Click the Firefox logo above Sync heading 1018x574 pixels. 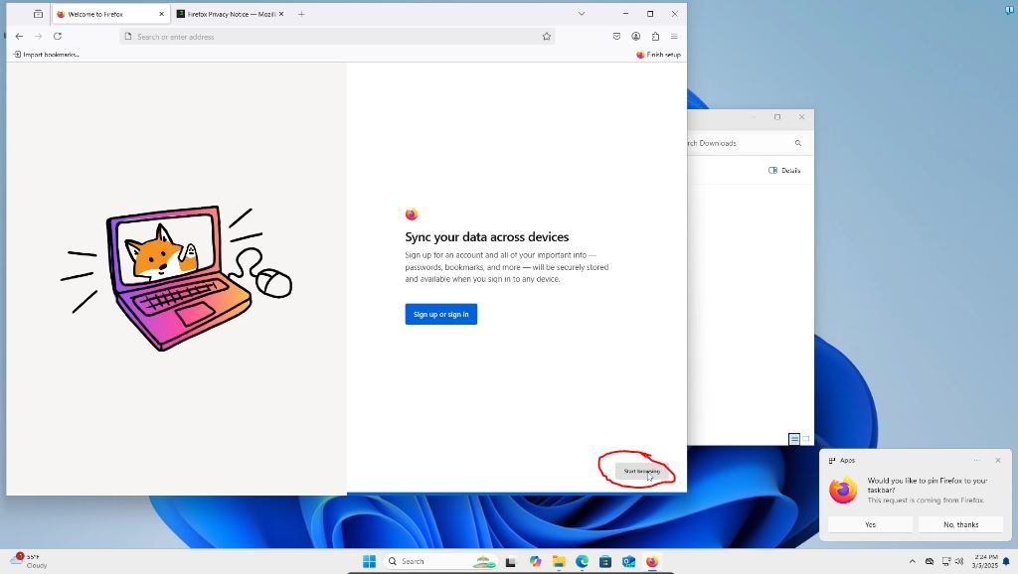click(x=412, y=215)
